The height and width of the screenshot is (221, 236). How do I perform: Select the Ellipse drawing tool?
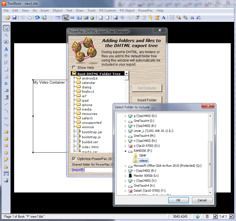6,146
